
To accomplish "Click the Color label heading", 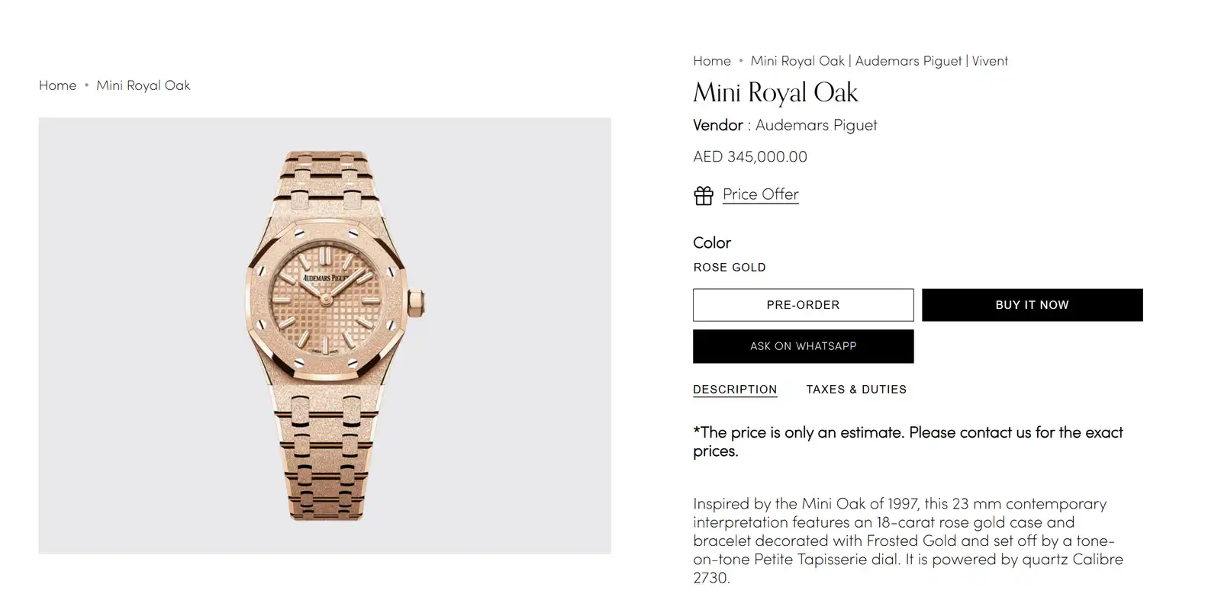I will click(712, 243).
